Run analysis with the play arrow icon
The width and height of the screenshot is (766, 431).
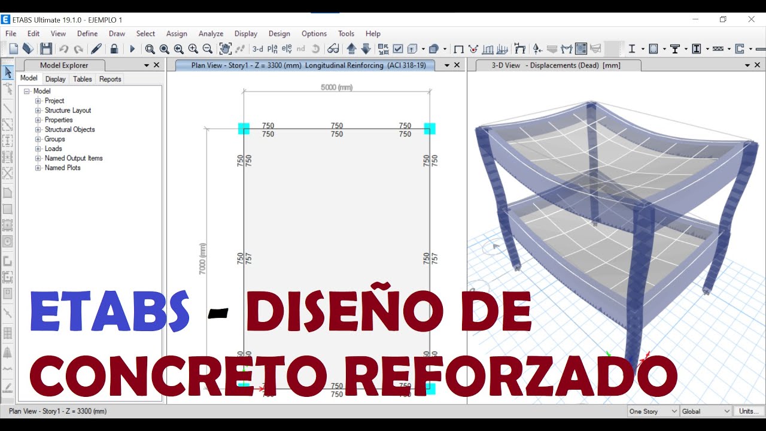(132, 49)
